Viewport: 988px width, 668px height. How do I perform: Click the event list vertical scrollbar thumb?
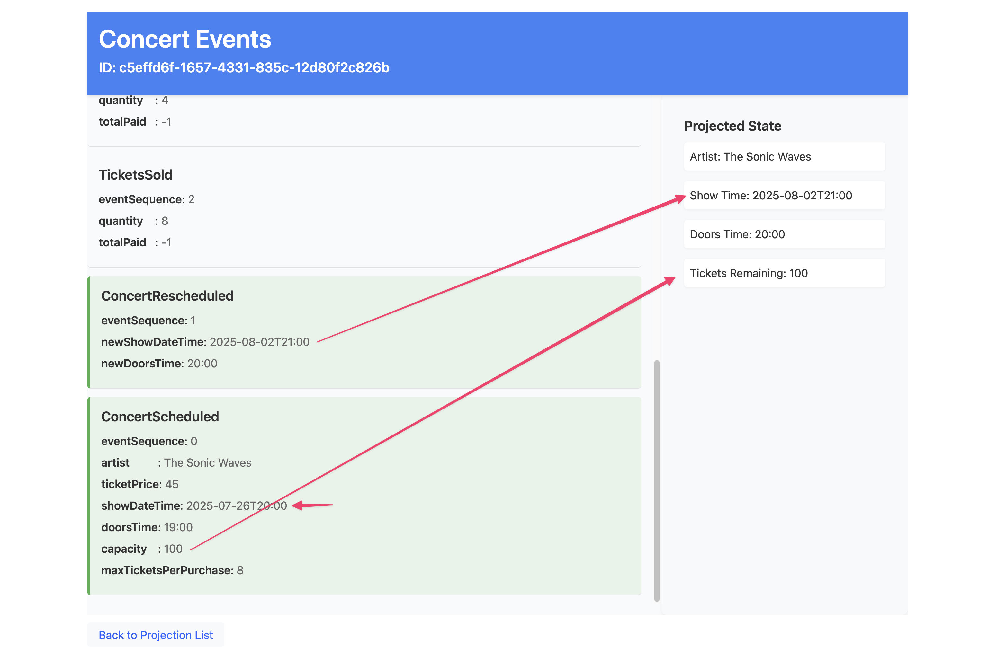coord(656,480)
